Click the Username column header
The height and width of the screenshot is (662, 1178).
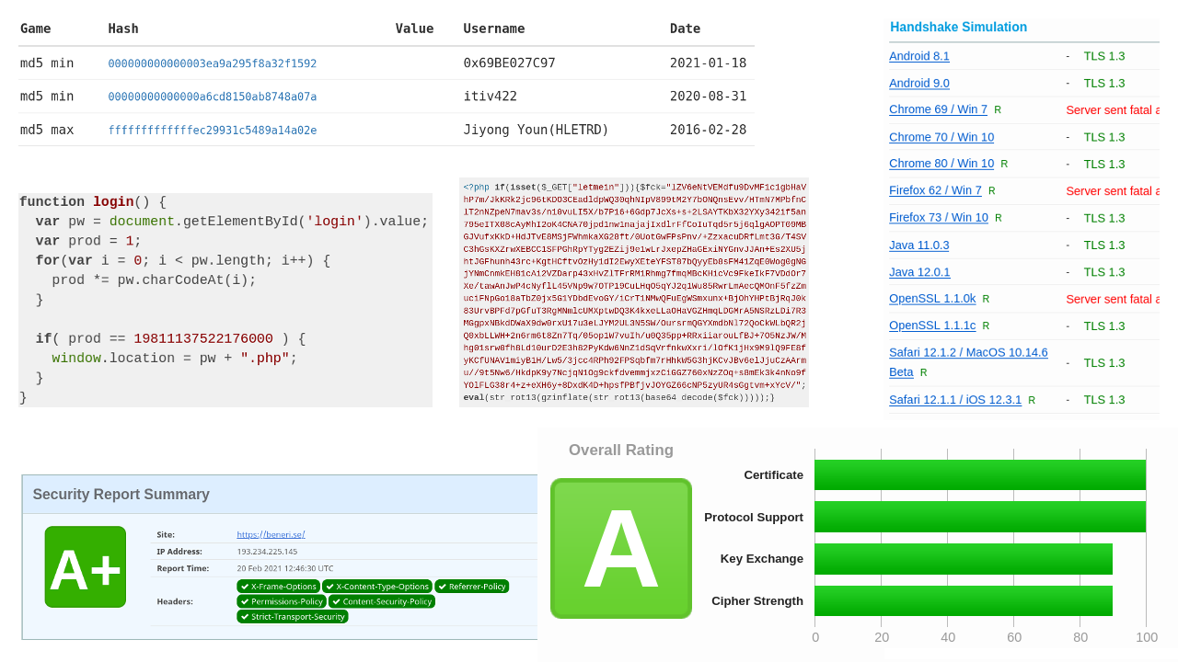pyautogui.click(x=494, y=29)
